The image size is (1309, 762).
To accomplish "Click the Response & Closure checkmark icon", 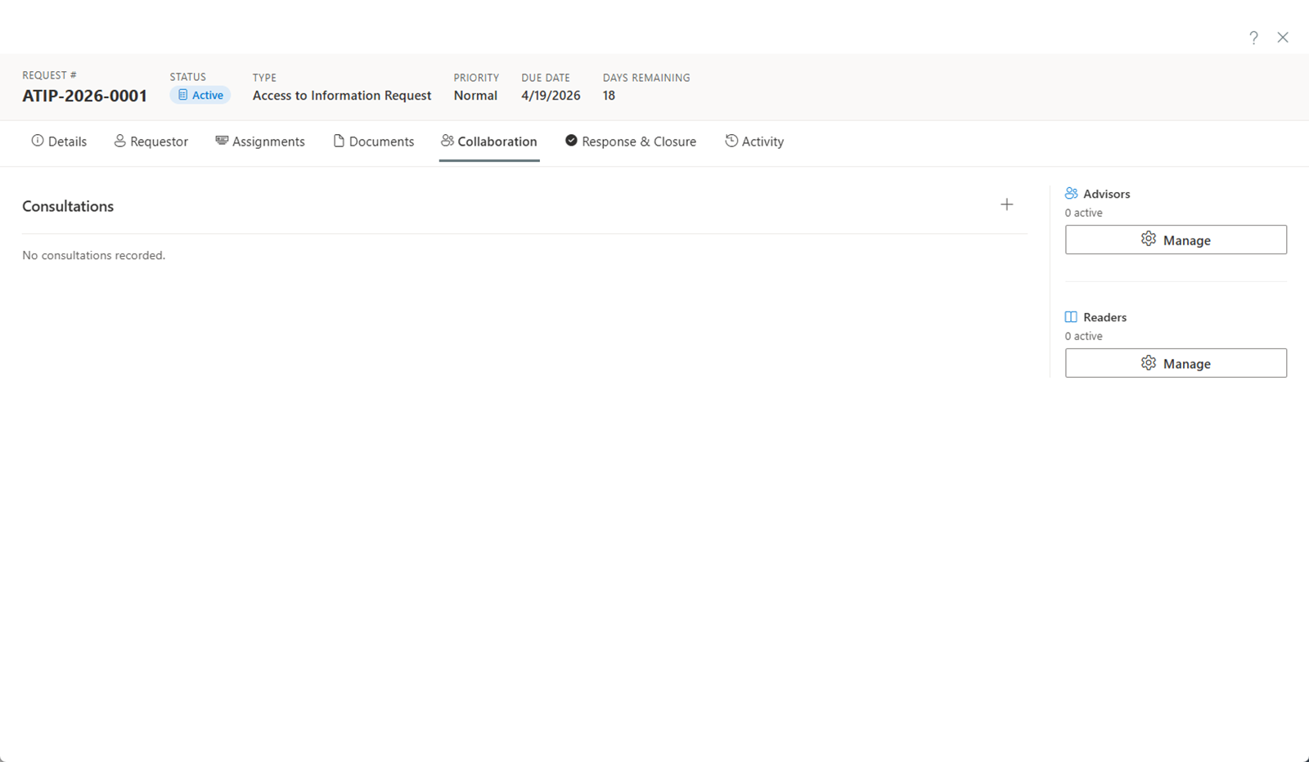I will [x=571, y=141].
